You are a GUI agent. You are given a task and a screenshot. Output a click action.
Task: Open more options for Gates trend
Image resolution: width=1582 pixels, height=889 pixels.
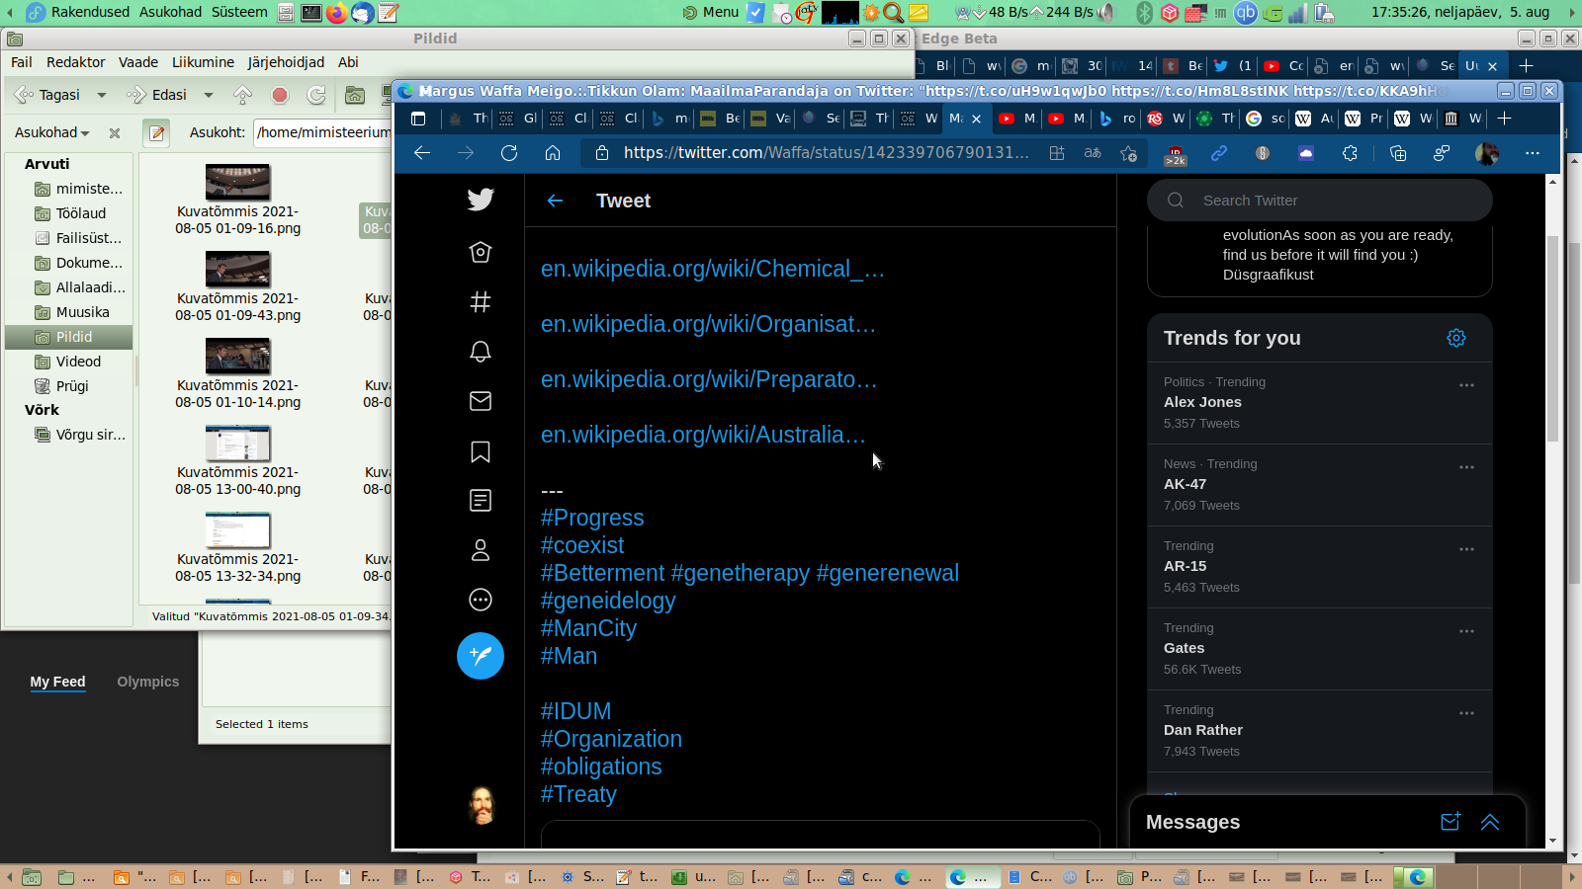1466,631
